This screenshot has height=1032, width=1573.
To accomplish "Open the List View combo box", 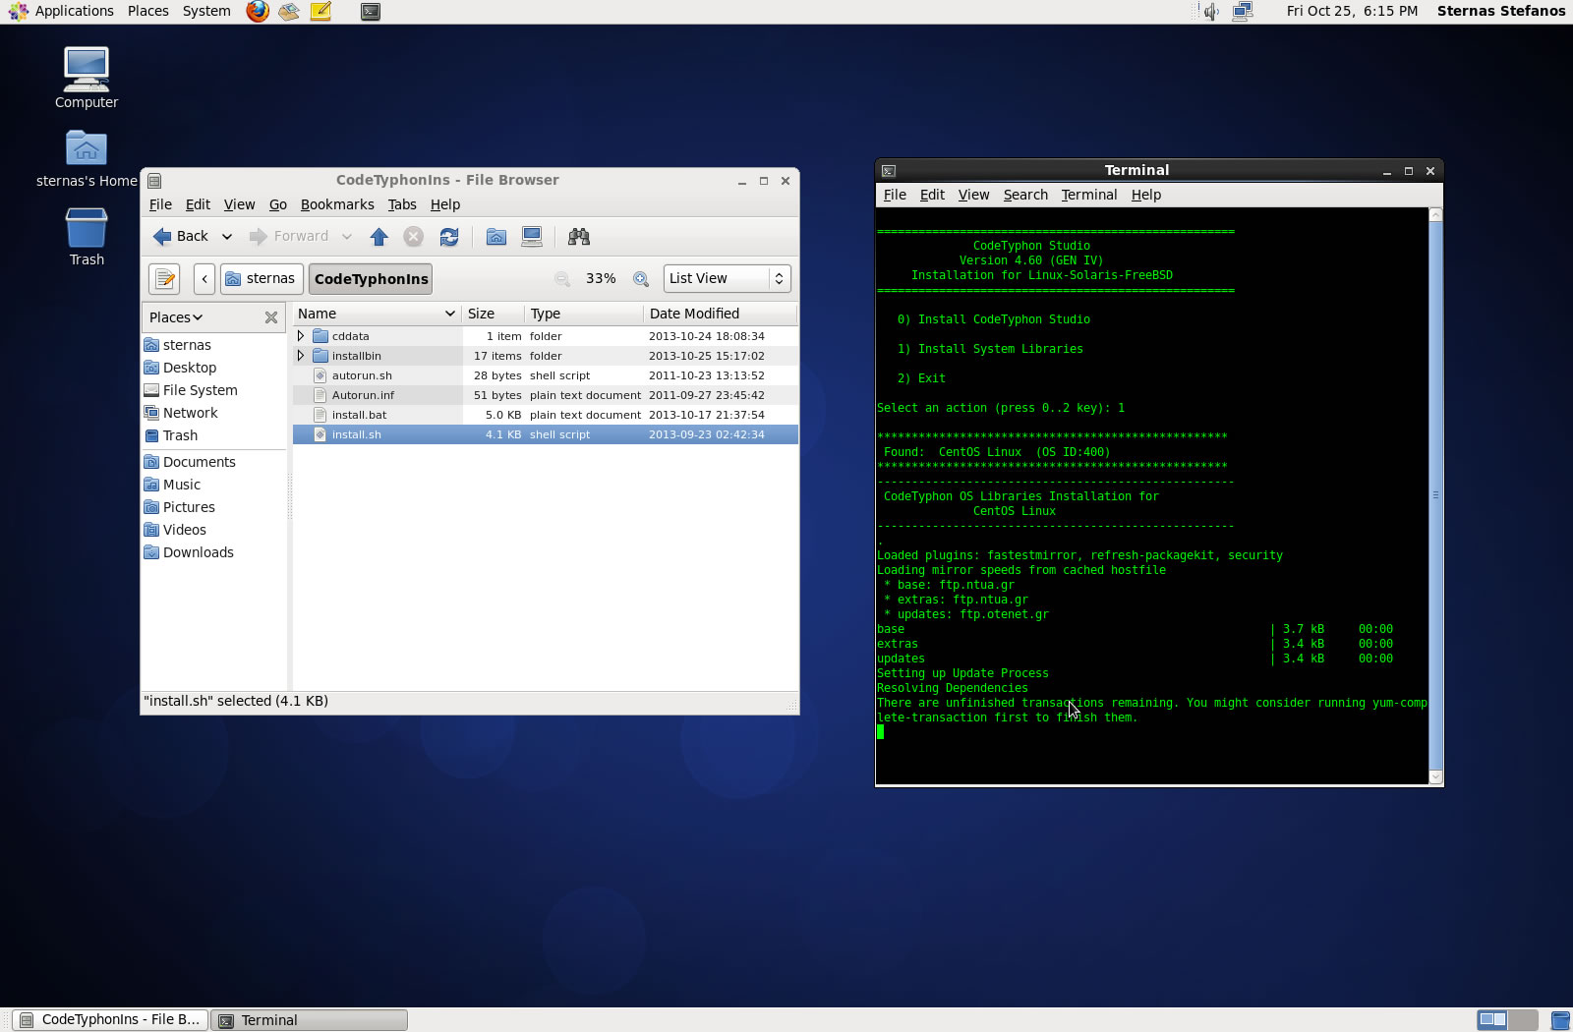I will [x=728, y=279].
